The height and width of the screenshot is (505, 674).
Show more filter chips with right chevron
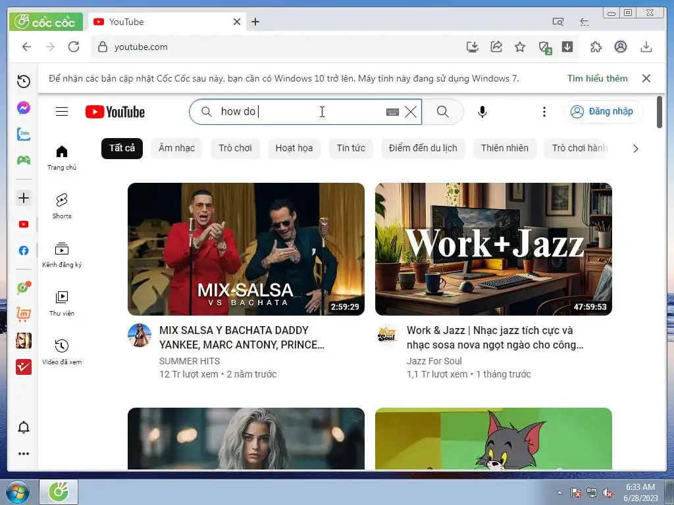point(636,149)
